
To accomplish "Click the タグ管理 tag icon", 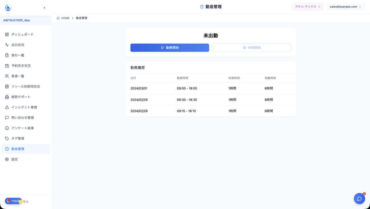I will point(7,138).
